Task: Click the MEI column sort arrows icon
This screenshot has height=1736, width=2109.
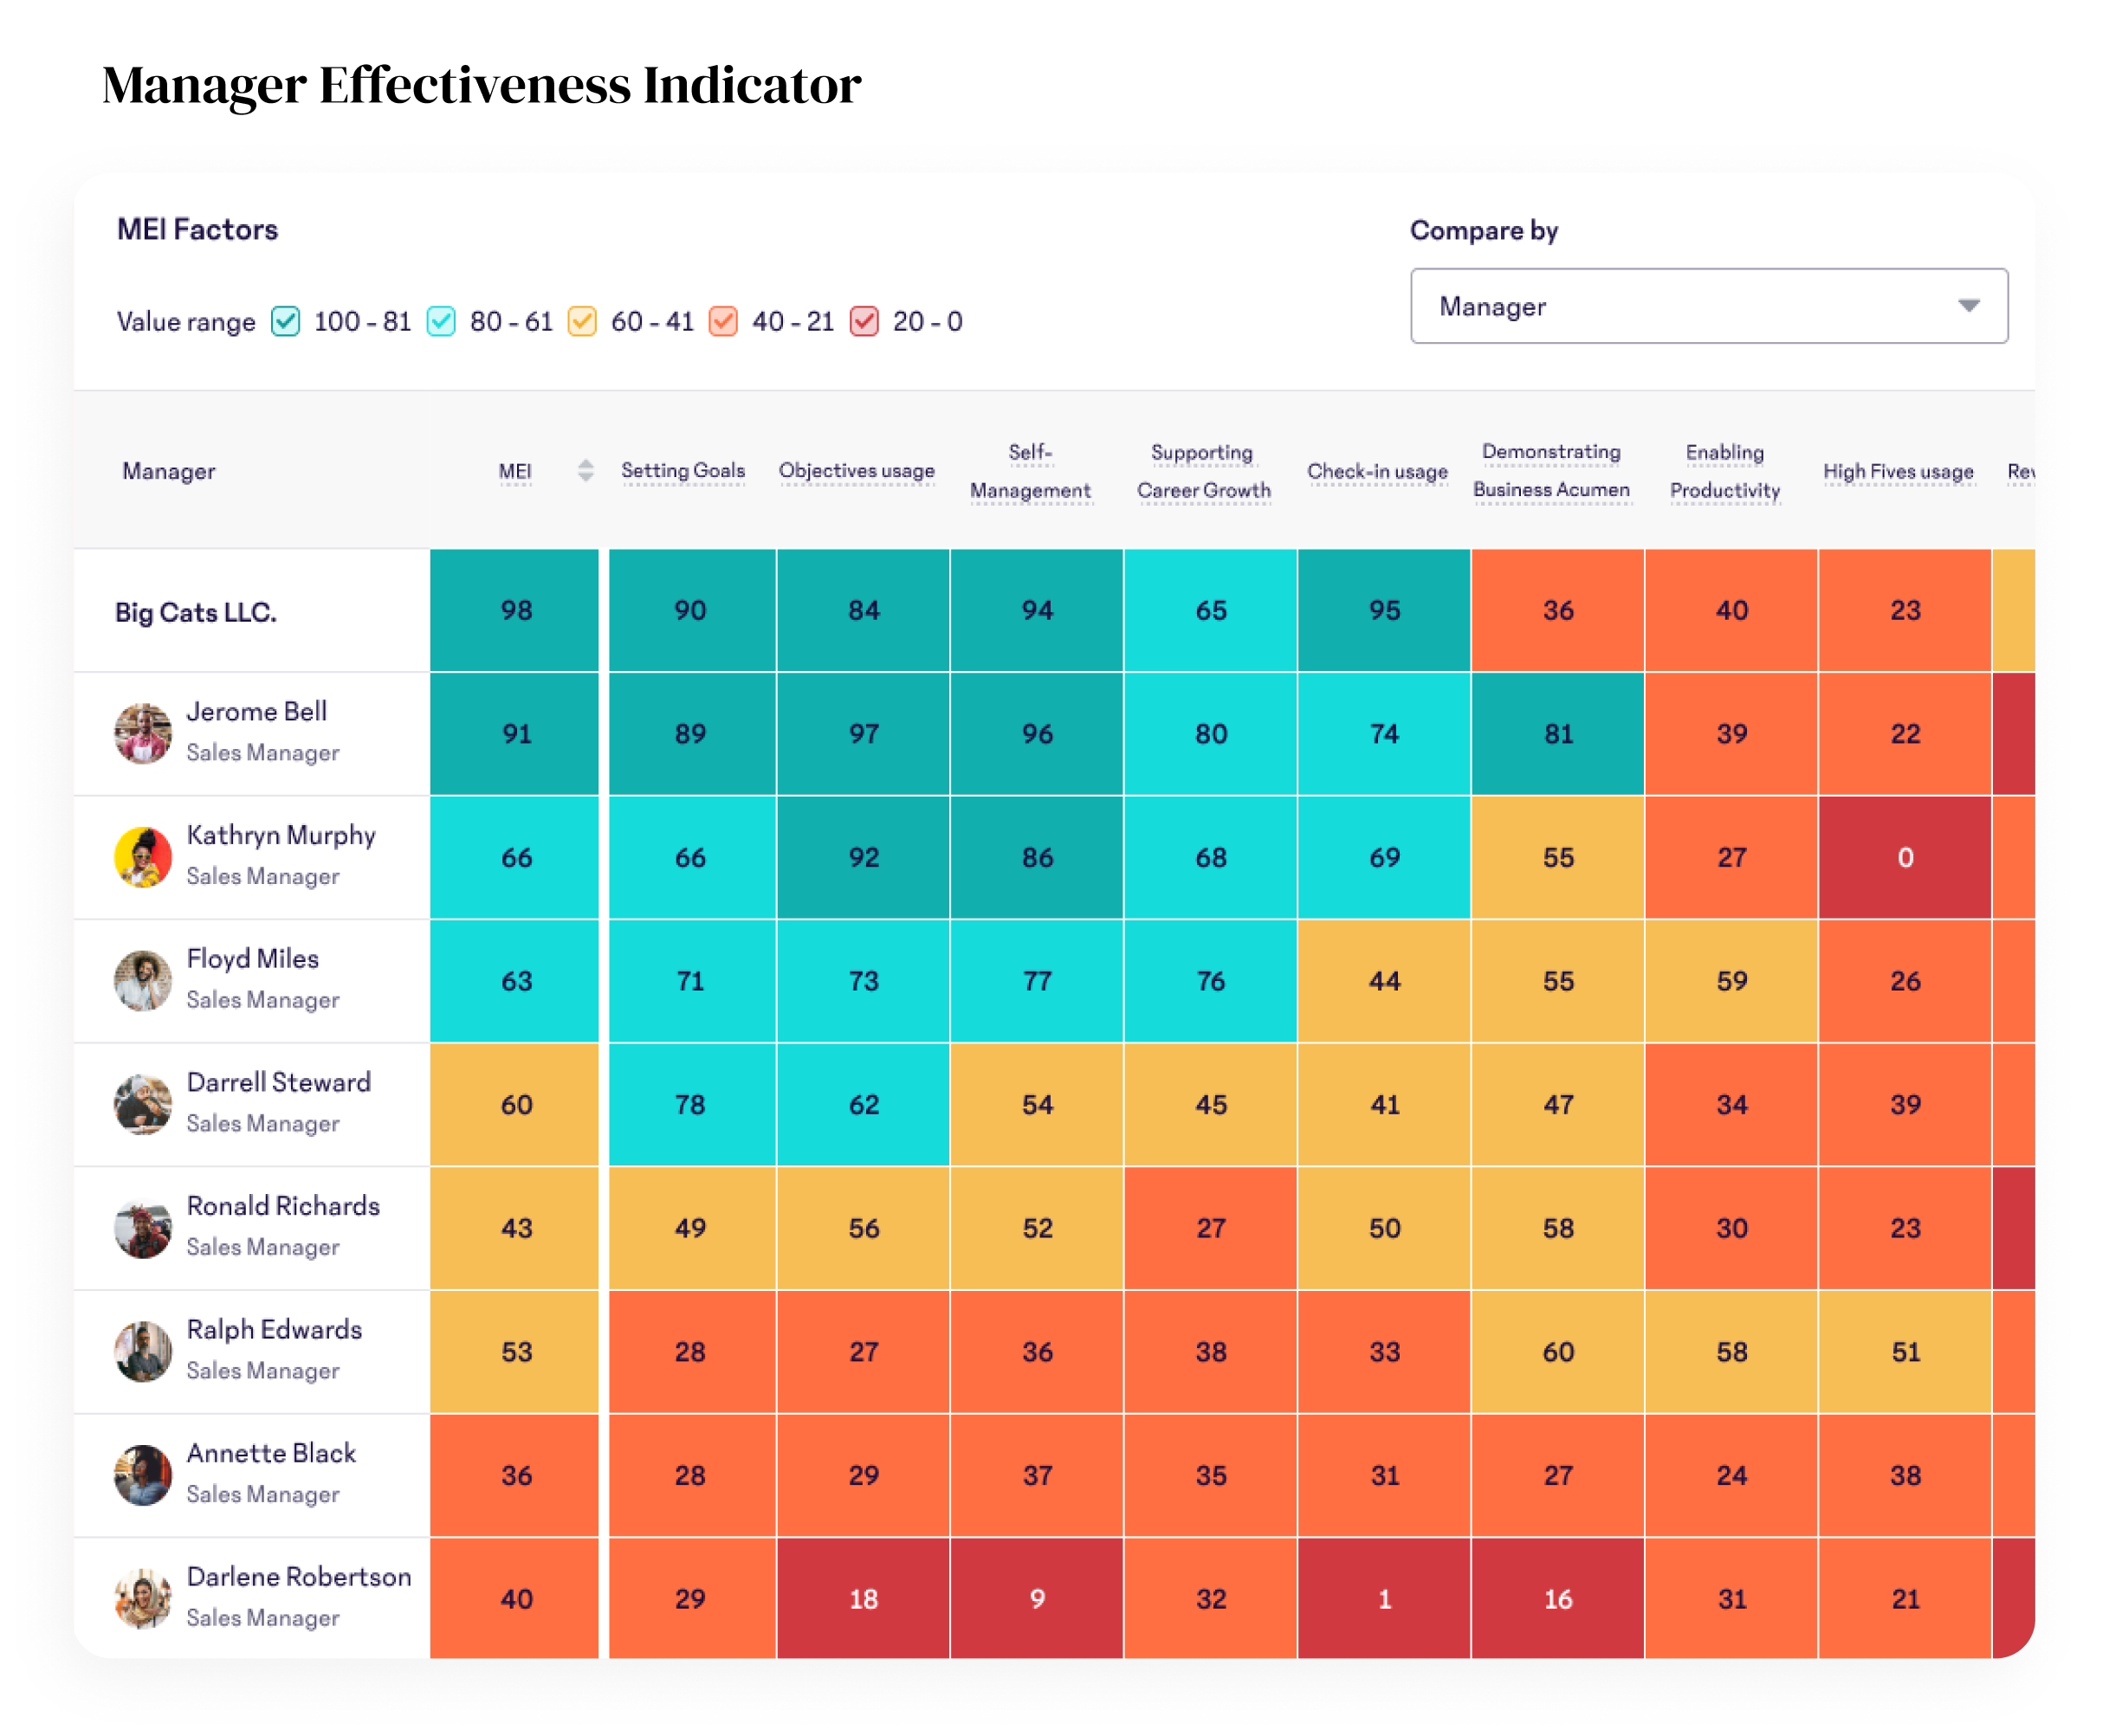Action: click(585, 470)
